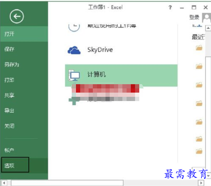Screen dimensions: 211x186
Task: Open the second recent folder icon
Action: [199, 66]
